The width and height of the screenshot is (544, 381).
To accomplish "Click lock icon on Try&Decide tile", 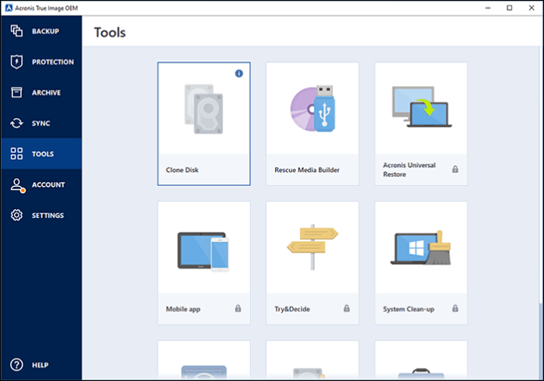I will point(347,308).
